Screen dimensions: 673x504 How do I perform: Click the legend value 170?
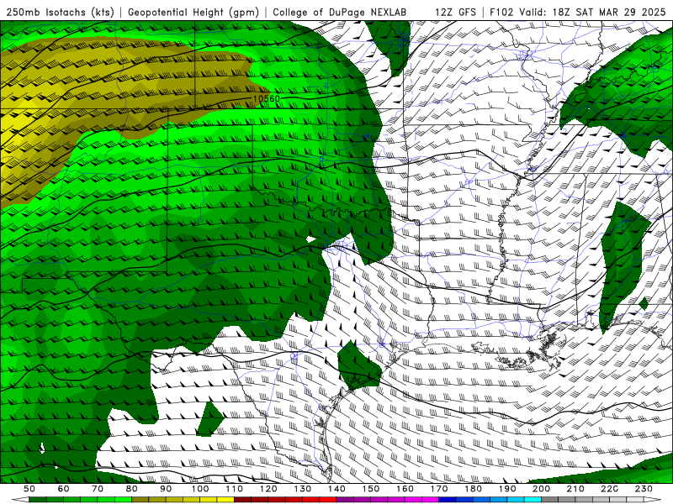[439, 489]
